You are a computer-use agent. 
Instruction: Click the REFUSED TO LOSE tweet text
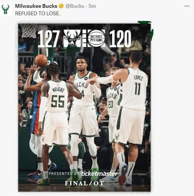coord(38,14)
